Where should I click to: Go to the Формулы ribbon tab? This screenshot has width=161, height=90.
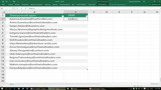48,4
